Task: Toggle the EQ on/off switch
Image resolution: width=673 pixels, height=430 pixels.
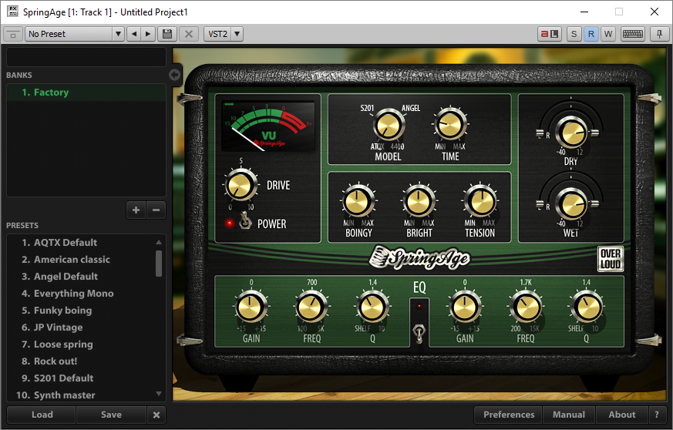Action: [x=419, y=332]
